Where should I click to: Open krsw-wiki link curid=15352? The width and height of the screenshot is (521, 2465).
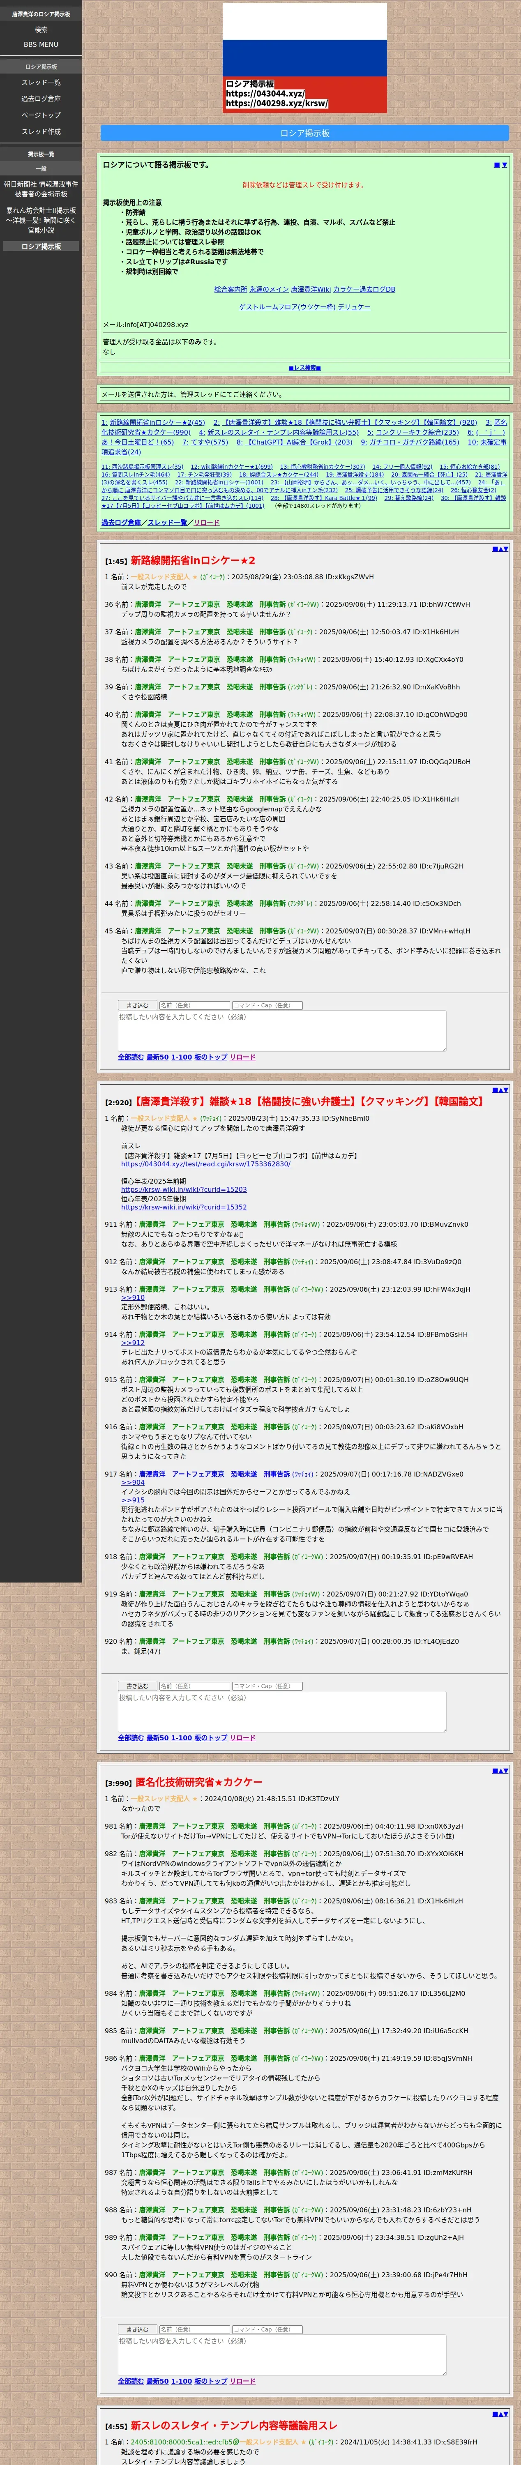click(x=184, y=1207)
